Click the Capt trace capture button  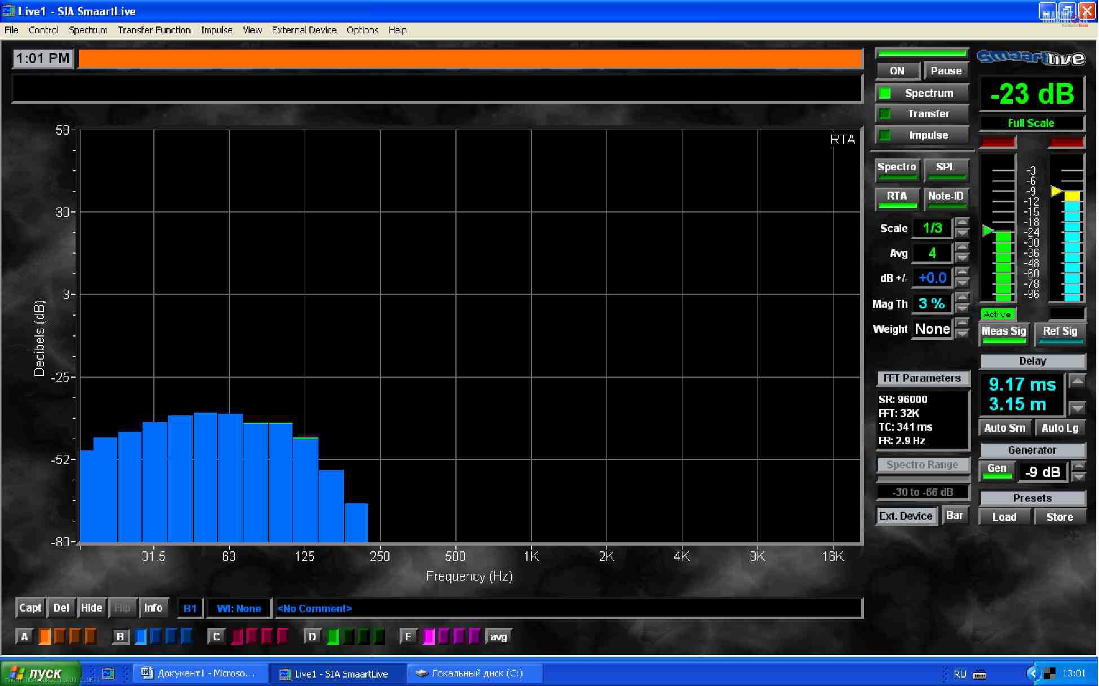click(x=30, y=608)
